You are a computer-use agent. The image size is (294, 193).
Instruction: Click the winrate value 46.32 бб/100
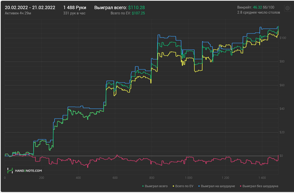[264, 8]
